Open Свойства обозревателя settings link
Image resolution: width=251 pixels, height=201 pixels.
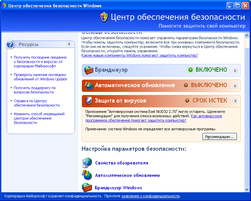pos(121,163)
